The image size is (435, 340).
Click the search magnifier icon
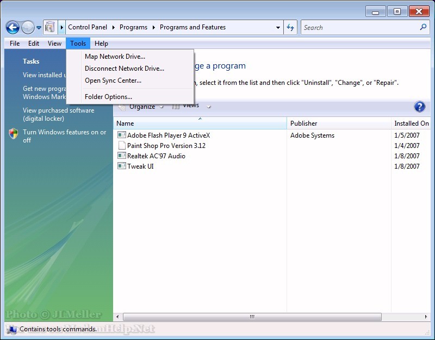(424, 27)
